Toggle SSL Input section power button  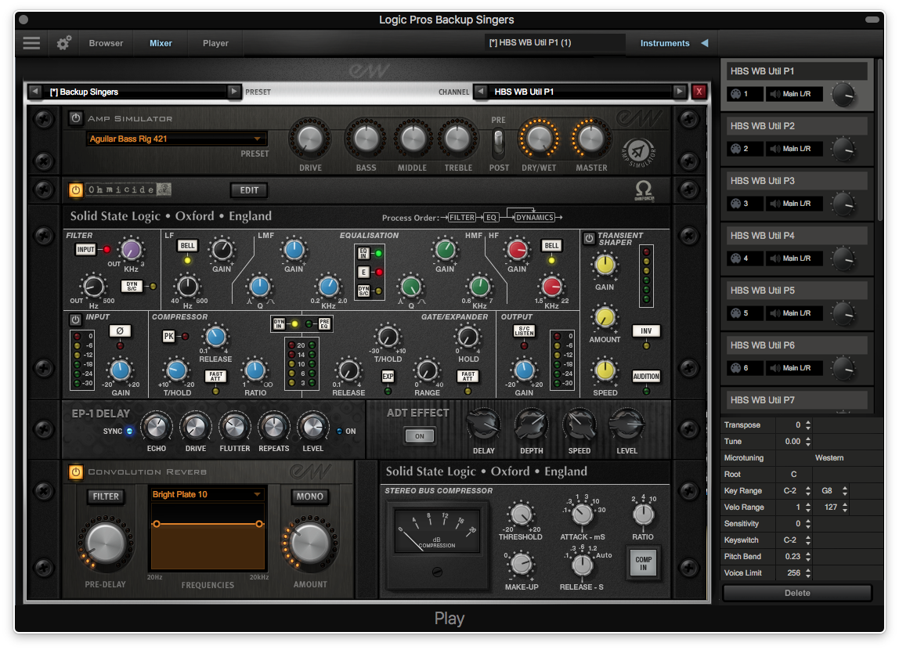(75, 320)
